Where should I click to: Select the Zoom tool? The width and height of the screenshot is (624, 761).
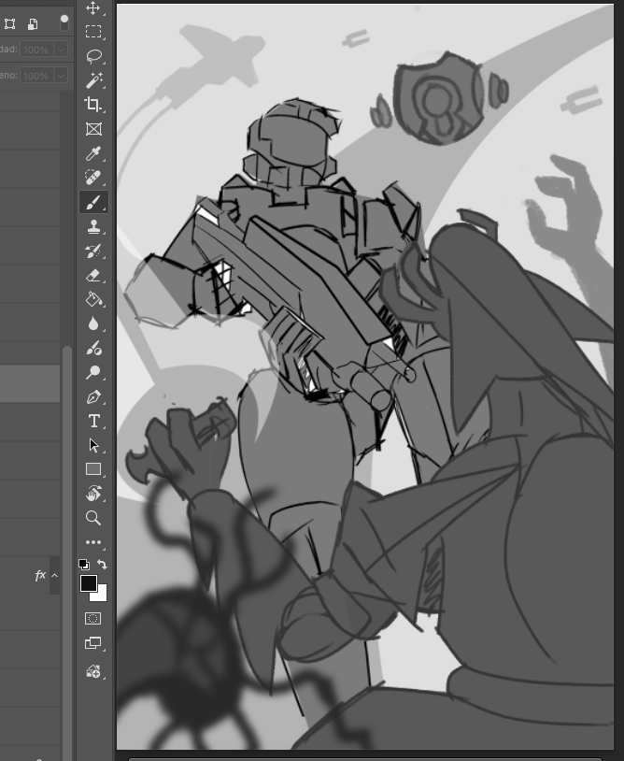[x=93, y=518]
